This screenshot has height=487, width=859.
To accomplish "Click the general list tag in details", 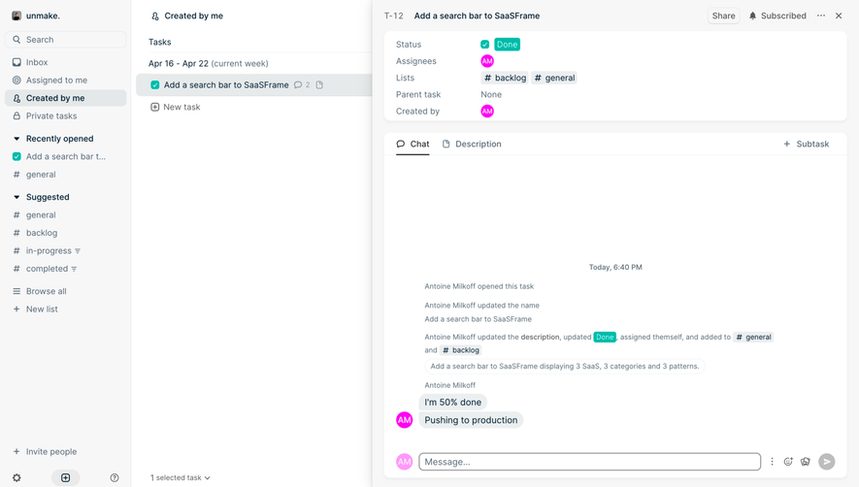I will (554, 78).
